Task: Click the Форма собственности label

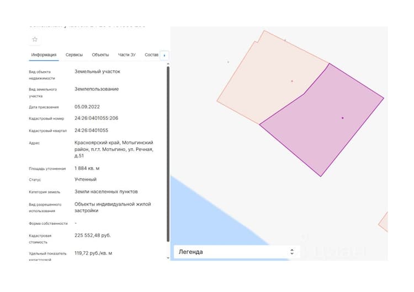Action: [48, 224]
